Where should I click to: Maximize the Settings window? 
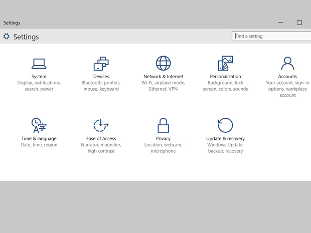point(299,23)
